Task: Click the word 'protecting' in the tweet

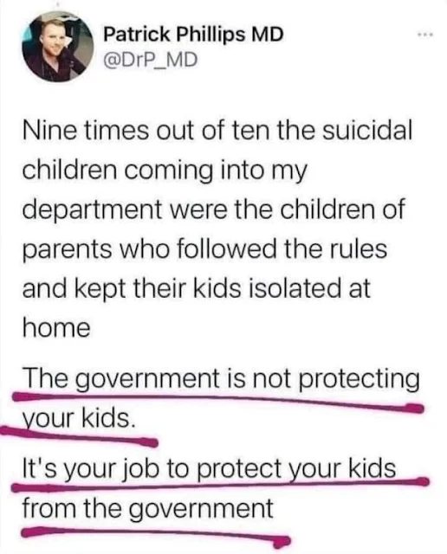Action: (x=360, y=379)
